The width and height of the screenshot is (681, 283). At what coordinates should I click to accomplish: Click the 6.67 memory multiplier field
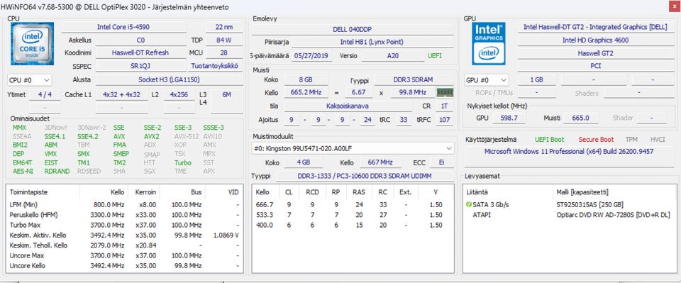(x=359, y=92)
